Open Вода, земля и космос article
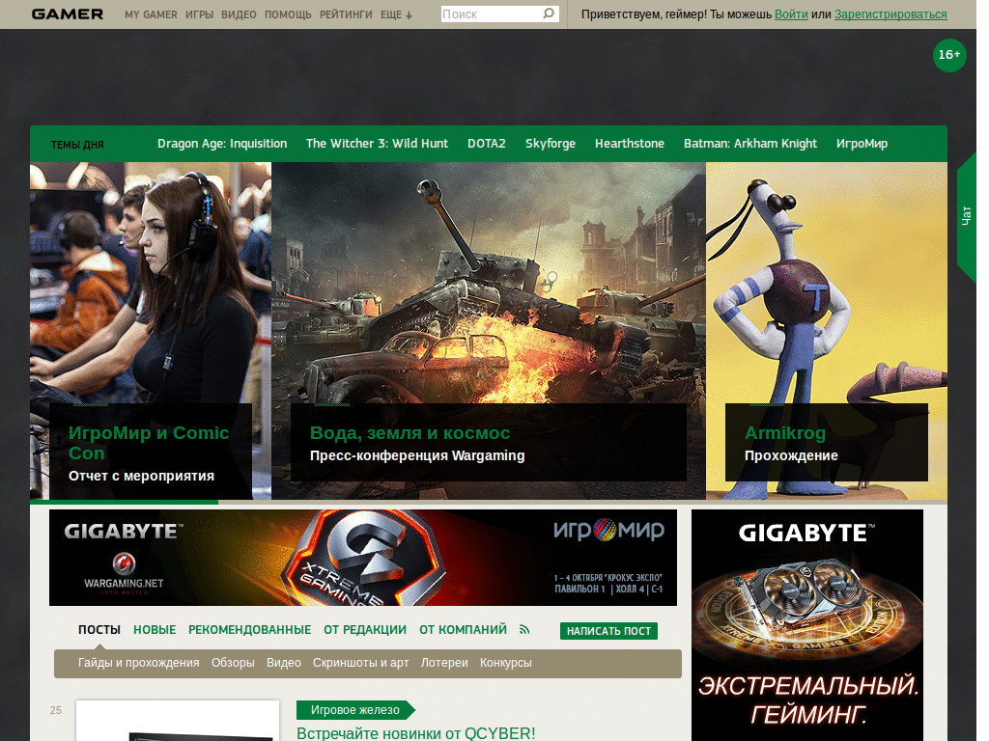This screenshot has width=989, height=741. [488, 331]
